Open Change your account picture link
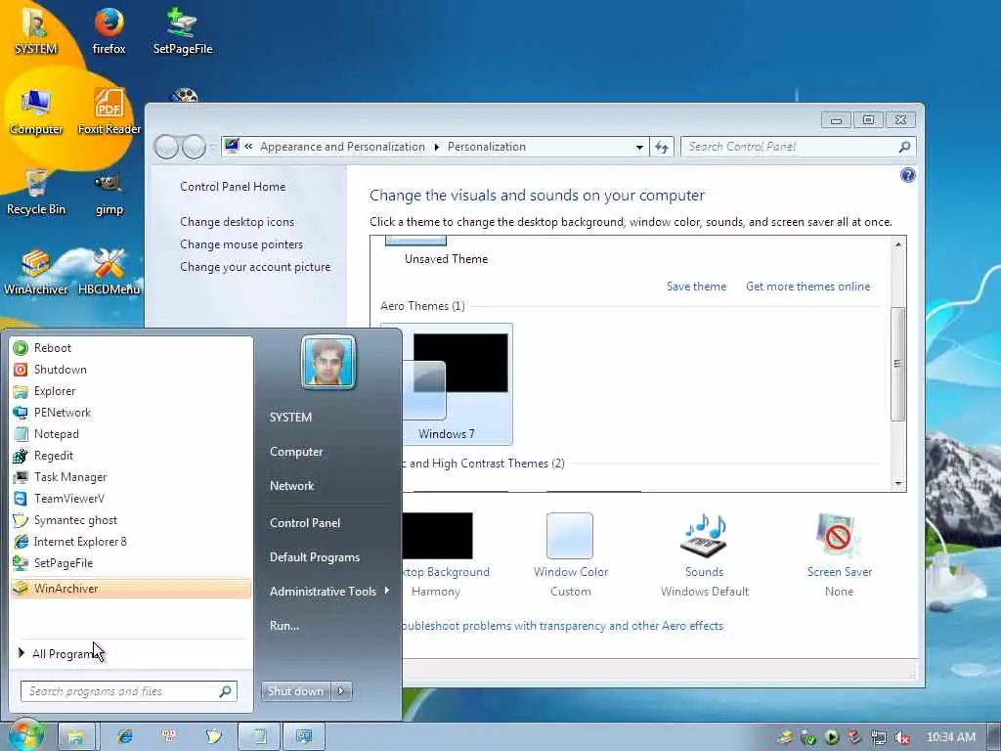 [x=255, y=267]
